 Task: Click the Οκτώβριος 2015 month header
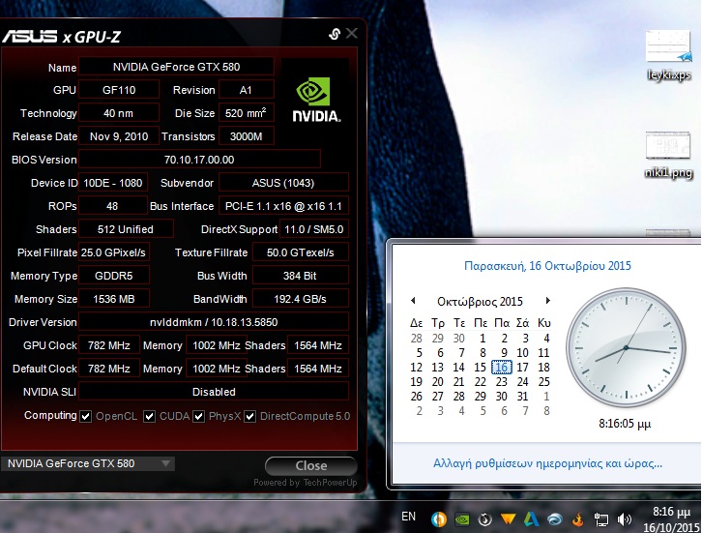[x=480, y=302]
